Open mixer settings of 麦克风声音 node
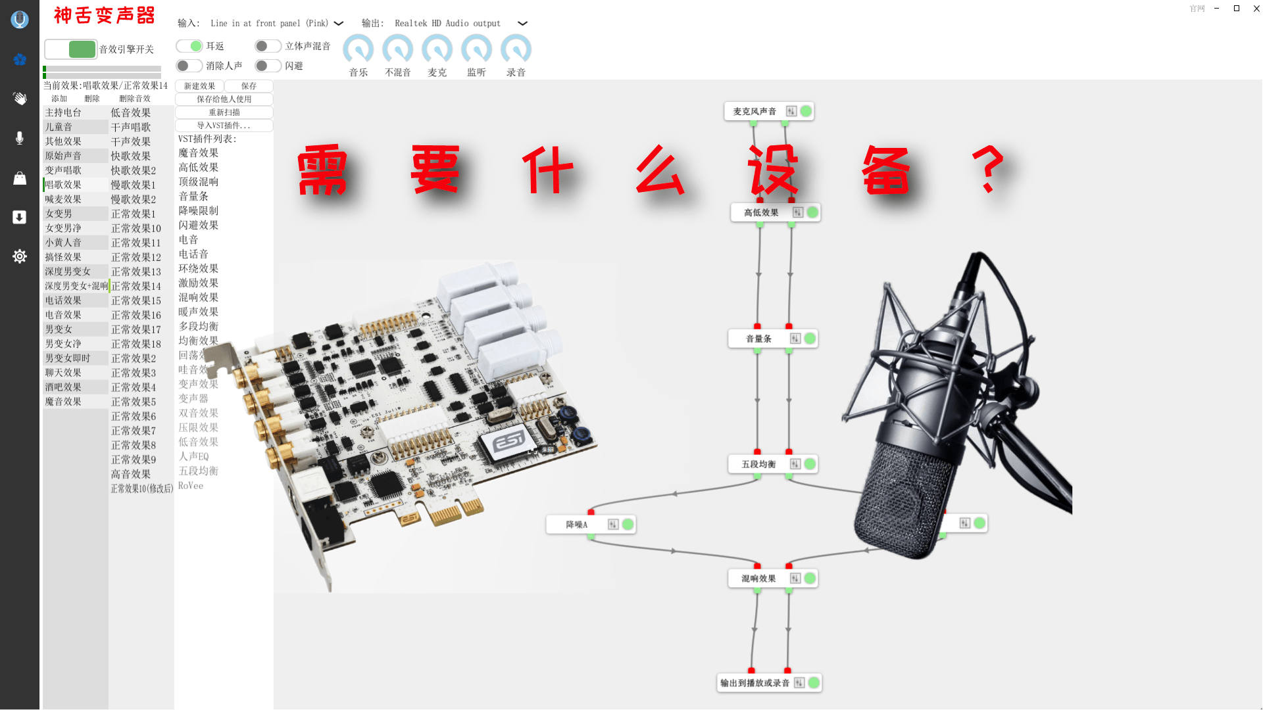Screen dimensions: 1263x710 click(x=791, y=111)
